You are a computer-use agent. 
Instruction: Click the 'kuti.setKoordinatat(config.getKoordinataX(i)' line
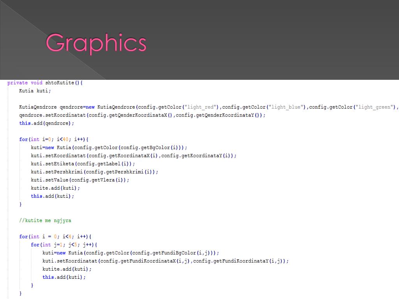pyautogui.click(x=134, y=156)
